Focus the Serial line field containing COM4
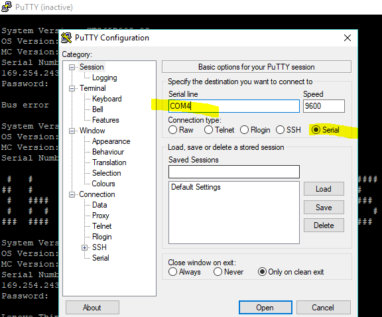The width and height of the screenshot is (382, 317). coord(234,106)
